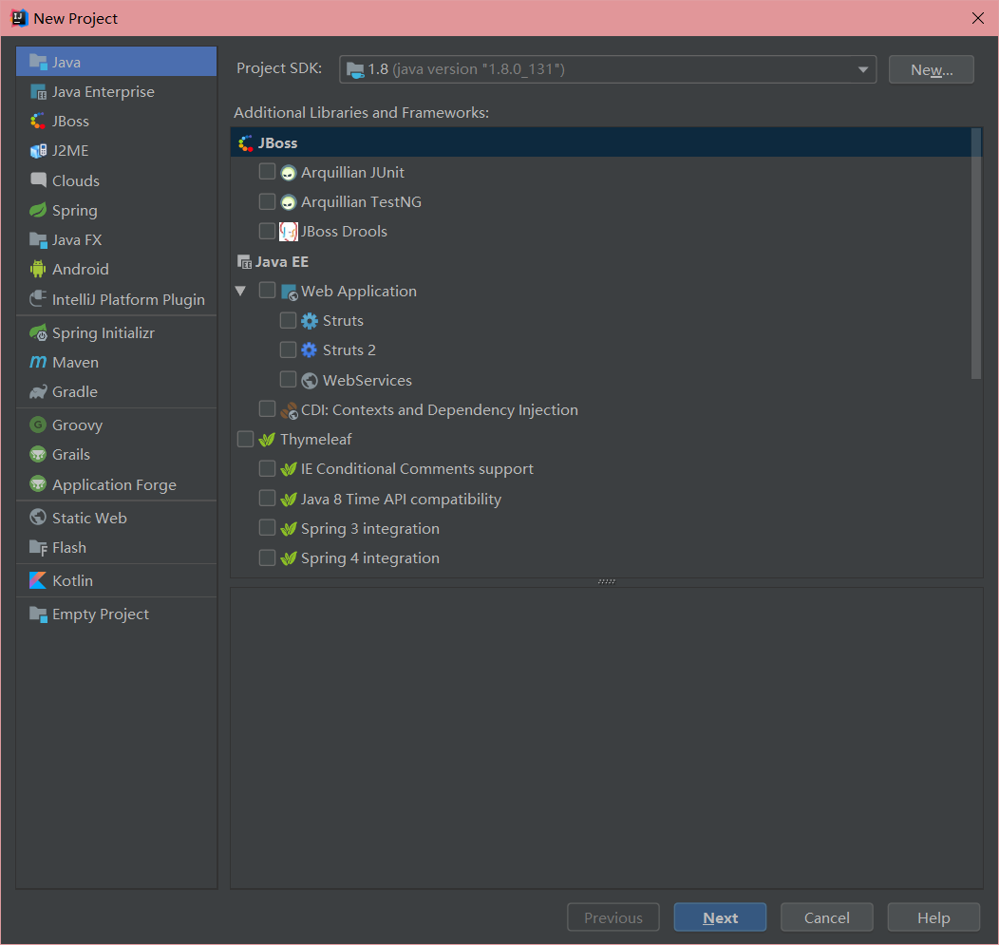Click the Previous button
Image resolution: width=999 pixels, height=945 pixels.
point(613,917)
